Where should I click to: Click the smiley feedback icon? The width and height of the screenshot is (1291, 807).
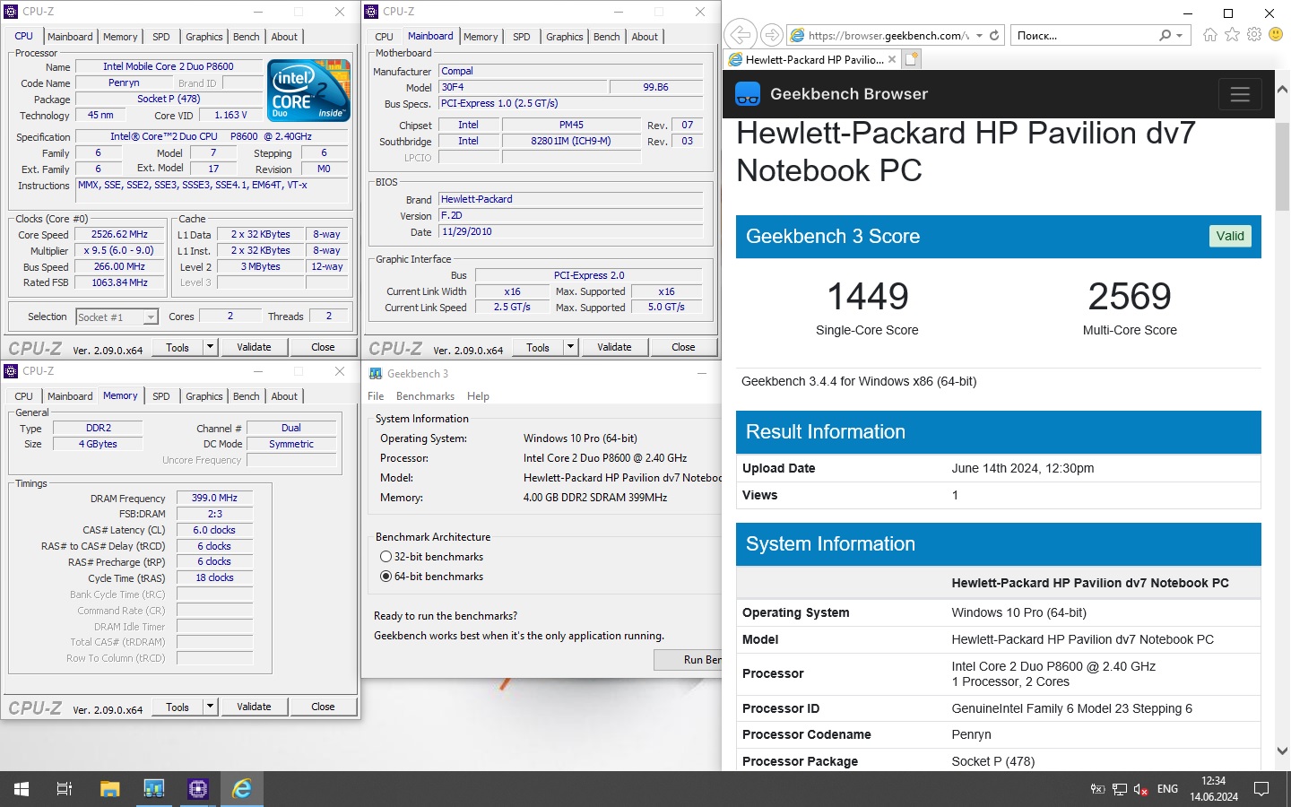1276,34
